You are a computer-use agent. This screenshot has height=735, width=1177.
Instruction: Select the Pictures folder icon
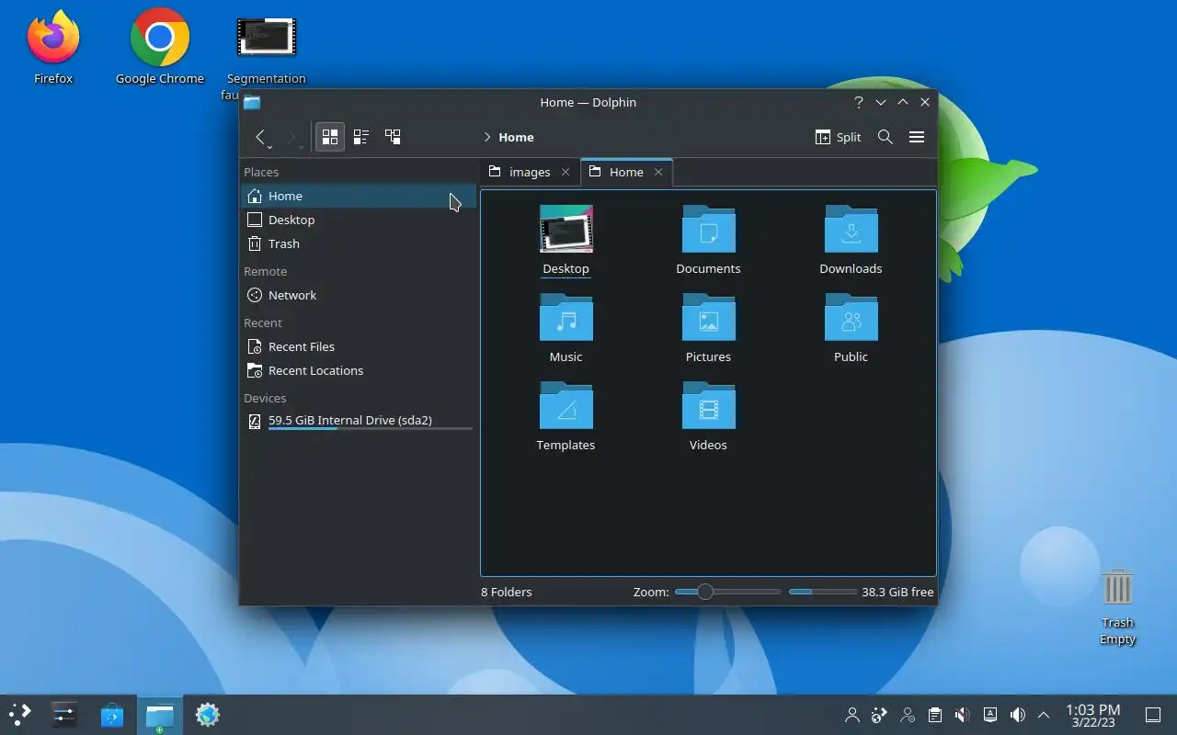pos(708,317)
